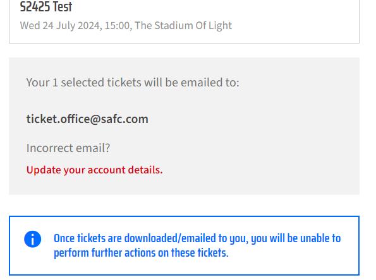Click the Incorrect email? prompt text
The image size is (376, 280).
coord(68,148)
